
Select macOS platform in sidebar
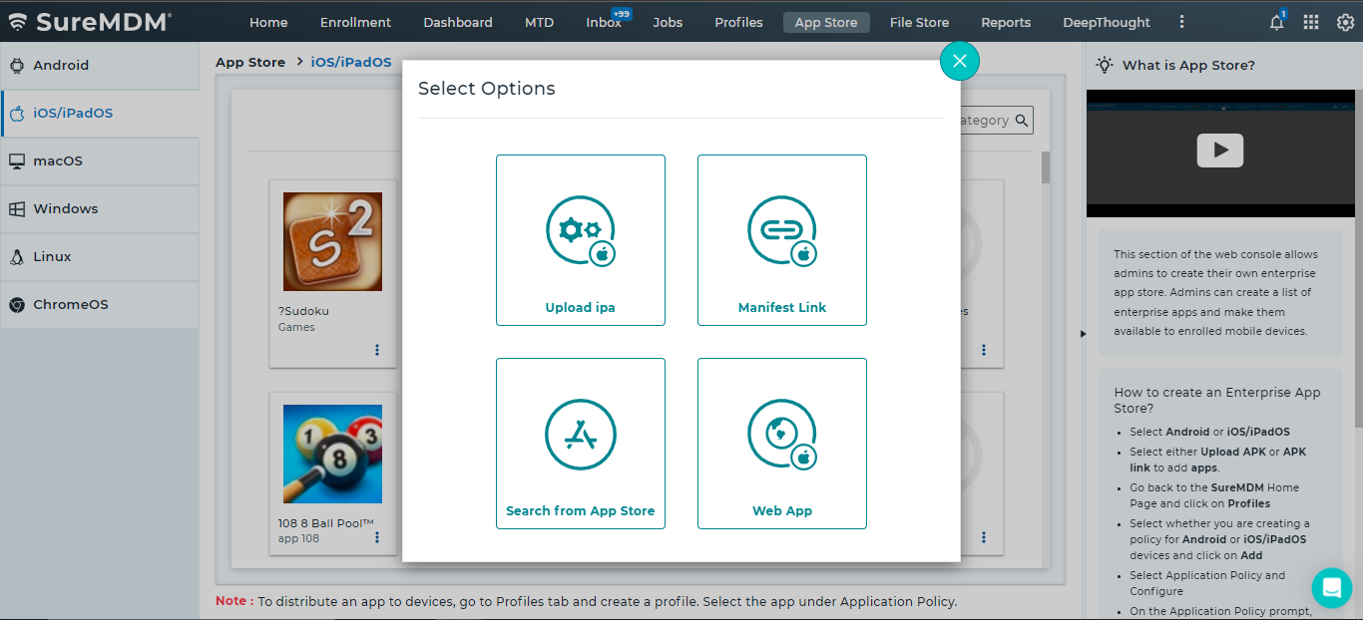(x=100, y=160)
